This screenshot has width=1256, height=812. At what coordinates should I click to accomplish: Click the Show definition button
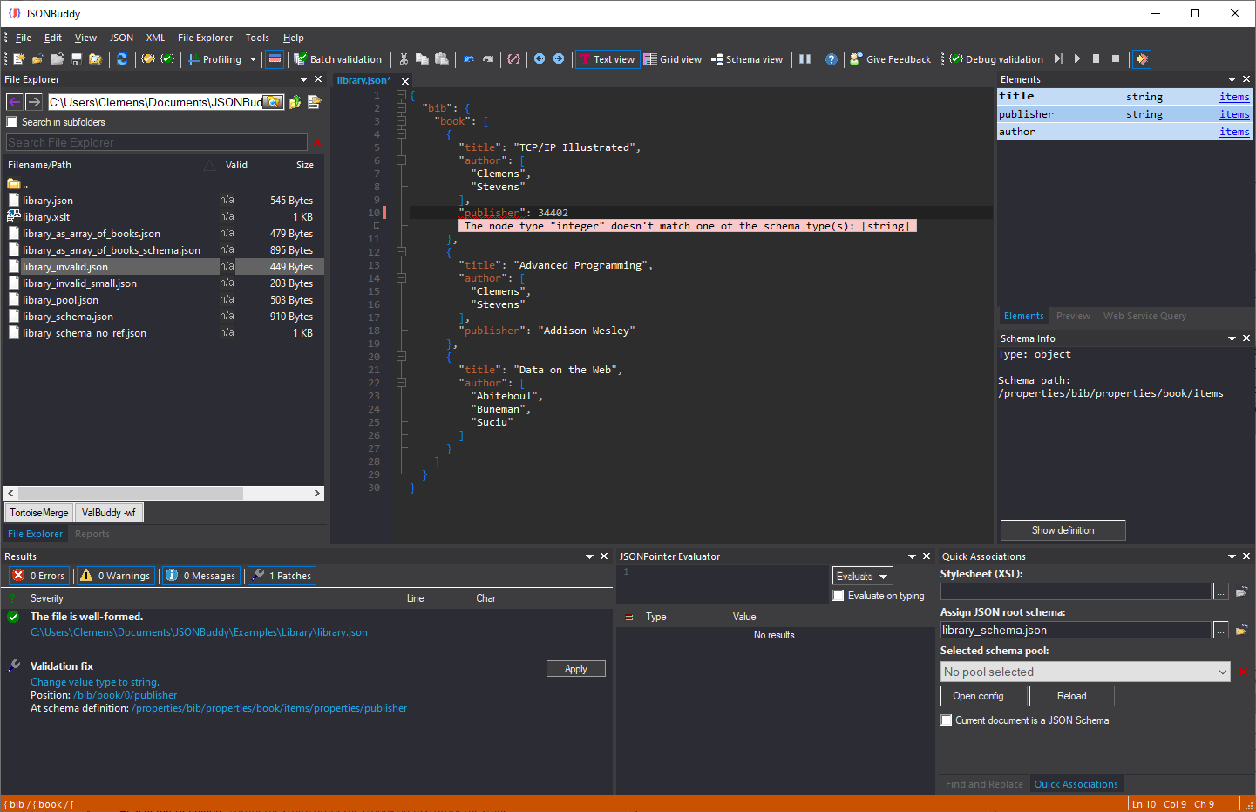1063,530
